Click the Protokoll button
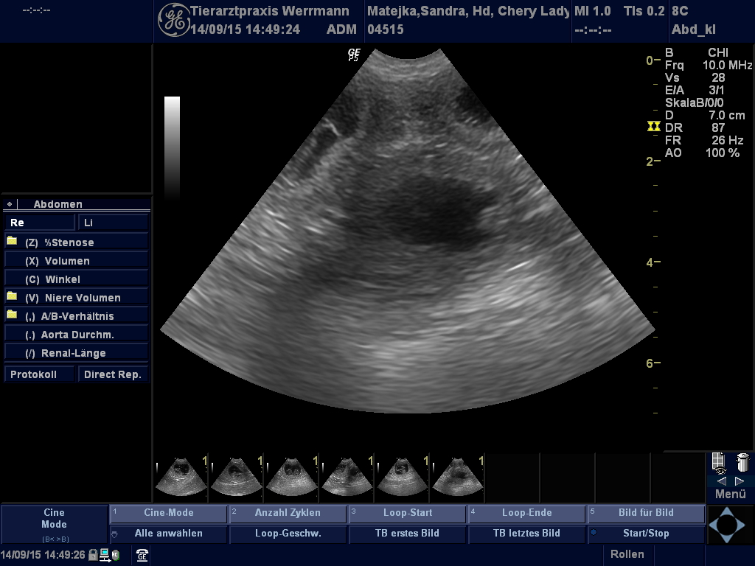Screen dimensions: 755x566 click(x=40, y=374)
